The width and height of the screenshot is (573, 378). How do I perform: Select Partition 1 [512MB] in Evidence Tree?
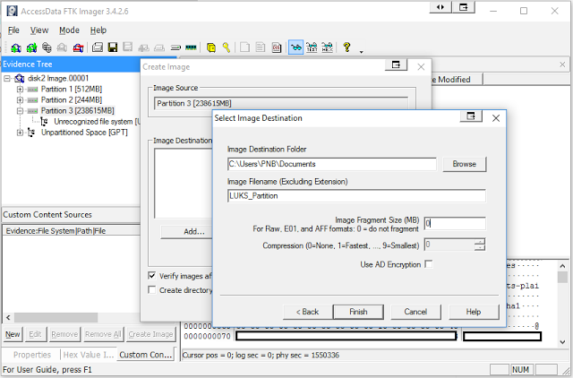(x=72, y=90)
